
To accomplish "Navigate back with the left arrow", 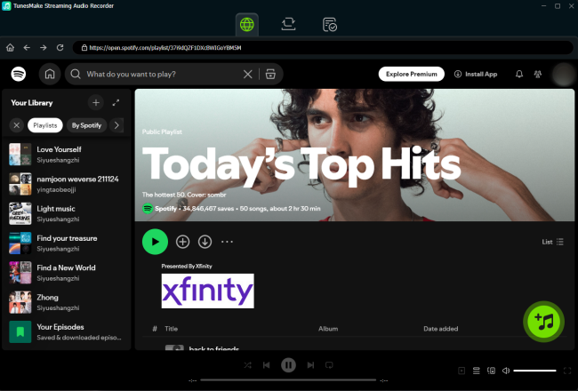I will pyautogui.click(x=27, y=47).
